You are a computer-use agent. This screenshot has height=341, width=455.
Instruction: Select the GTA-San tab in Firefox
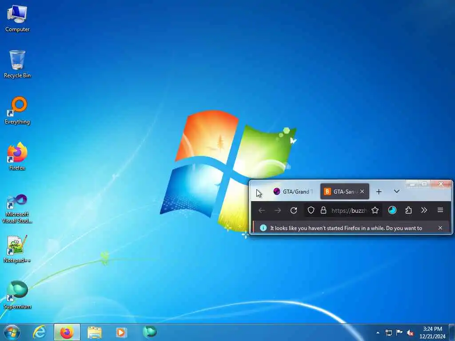click(x=344, y=192)
